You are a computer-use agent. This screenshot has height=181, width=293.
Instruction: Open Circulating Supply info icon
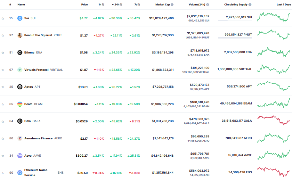click(x=250, y=4)
